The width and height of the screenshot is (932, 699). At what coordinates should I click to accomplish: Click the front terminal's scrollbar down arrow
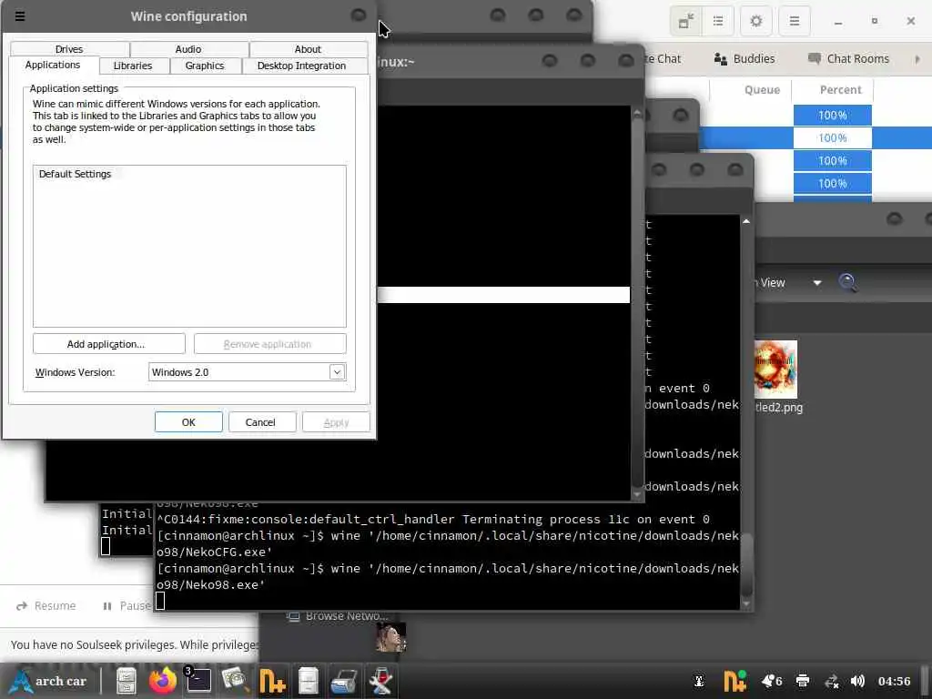coord(746,604)
